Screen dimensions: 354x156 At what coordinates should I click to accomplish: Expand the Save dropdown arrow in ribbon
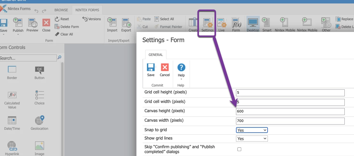(x=3, y=35)
